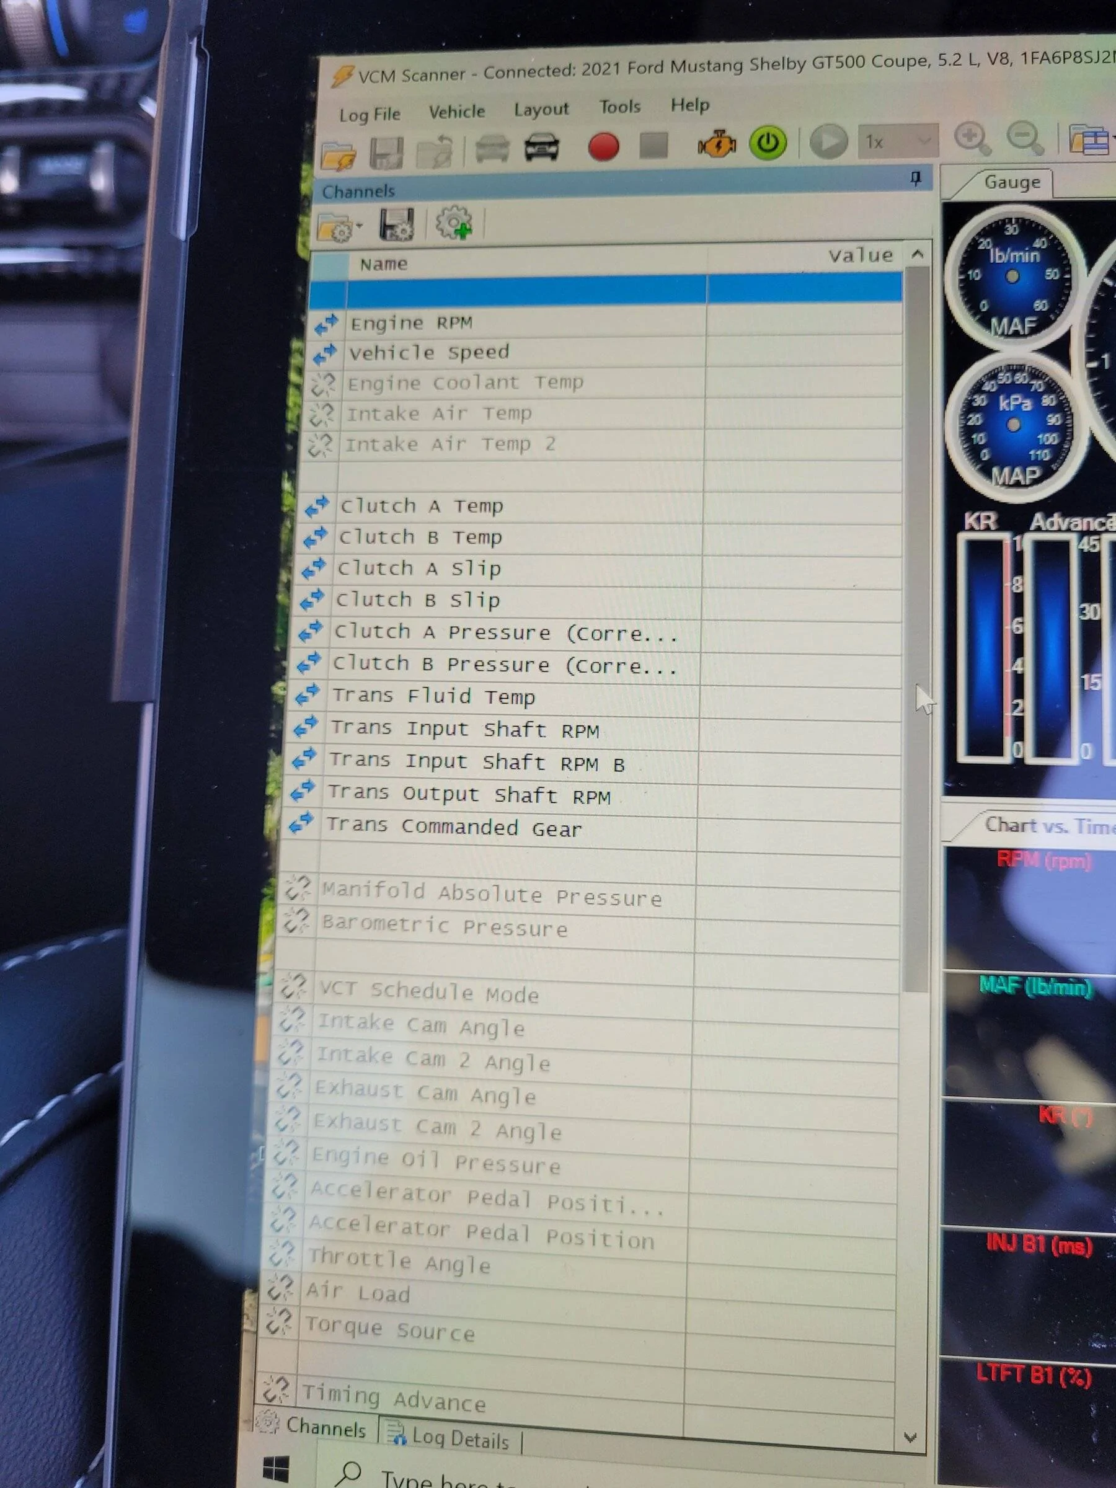Click the green power button icon

click(768, 143)
